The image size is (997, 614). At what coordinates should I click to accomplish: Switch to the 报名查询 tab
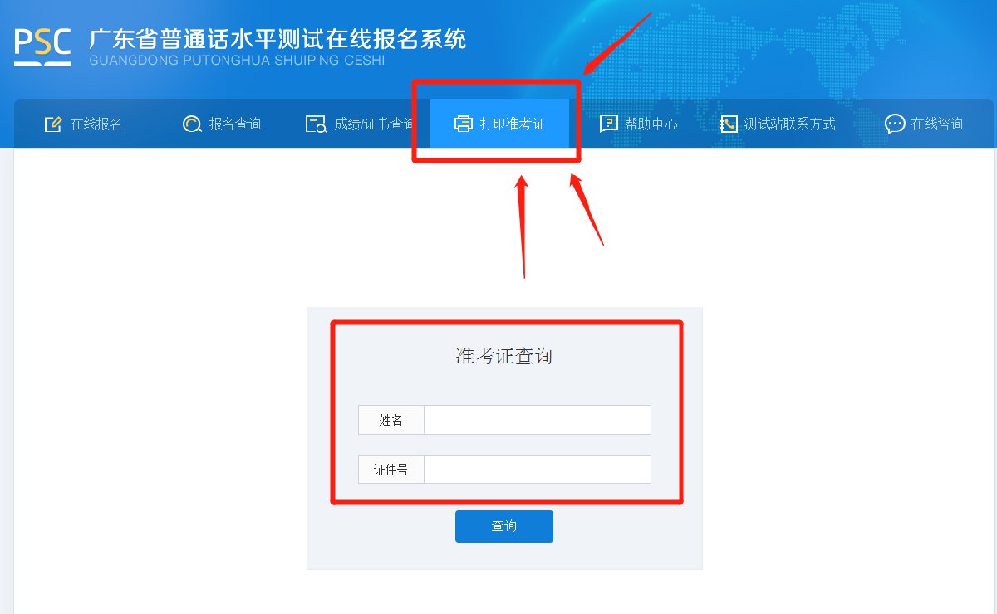(x=222, y=124)
